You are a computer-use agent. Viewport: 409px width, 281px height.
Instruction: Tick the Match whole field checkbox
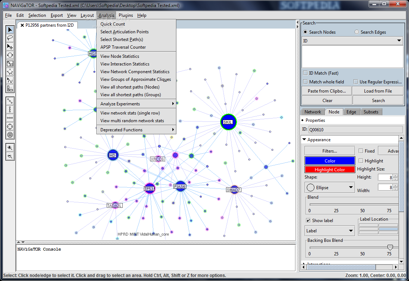pos(305,82)
